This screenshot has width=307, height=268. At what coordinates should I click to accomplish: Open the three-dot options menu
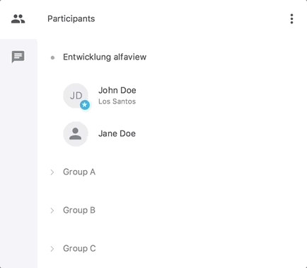point(291,19)
